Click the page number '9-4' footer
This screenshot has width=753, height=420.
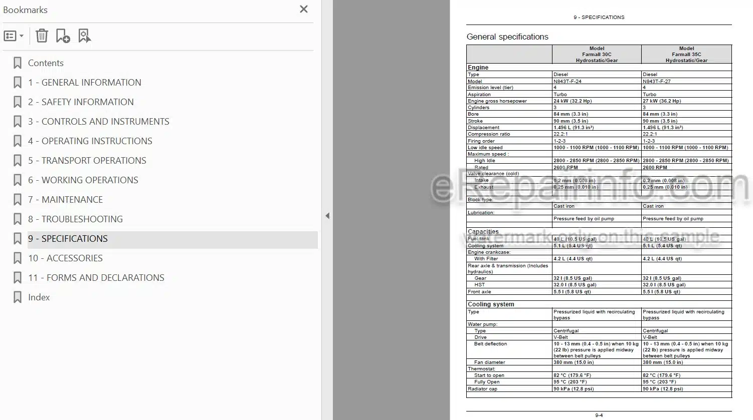click(599, 415)
